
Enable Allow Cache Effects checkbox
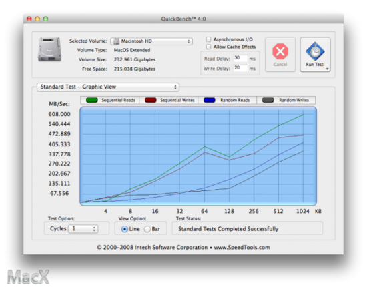click(208, 47)
